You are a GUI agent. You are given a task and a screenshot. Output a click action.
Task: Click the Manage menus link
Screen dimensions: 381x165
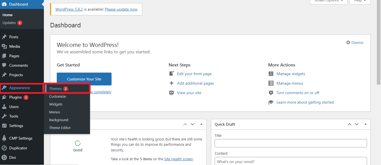coord(290,83)
